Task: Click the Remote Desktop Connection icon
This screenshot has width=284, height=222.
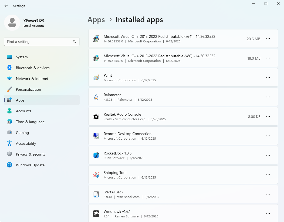Action: (96, 136)
